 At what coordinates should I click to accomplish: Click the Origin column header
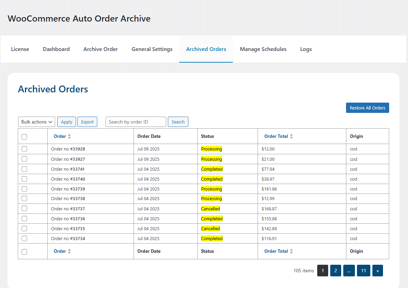point(356,136)
